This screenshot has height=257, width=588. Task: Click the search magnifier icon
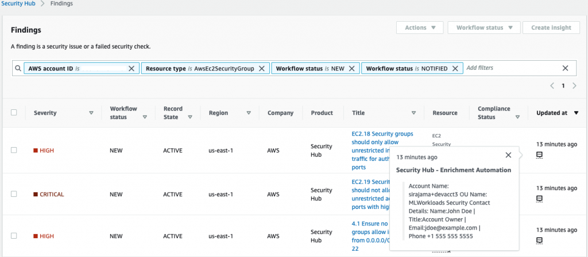(18, 68)
